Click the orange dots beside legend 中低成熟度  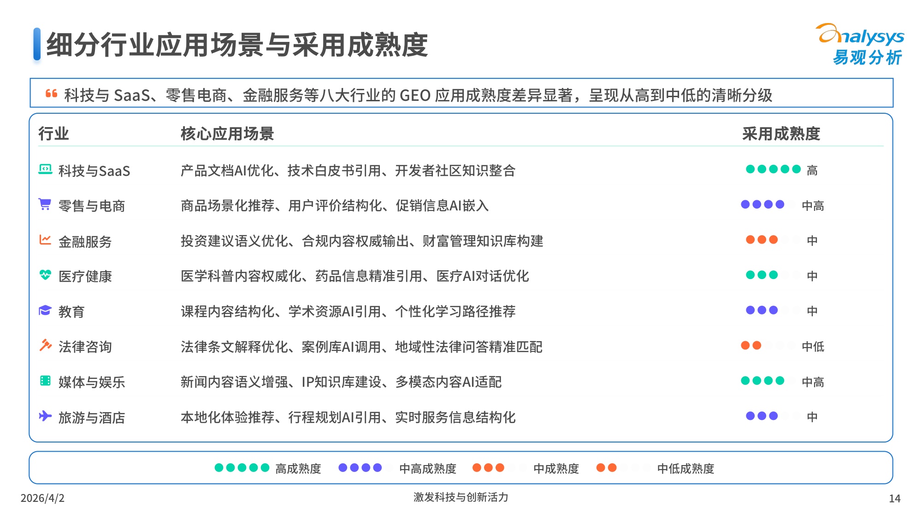pos(606,468)
